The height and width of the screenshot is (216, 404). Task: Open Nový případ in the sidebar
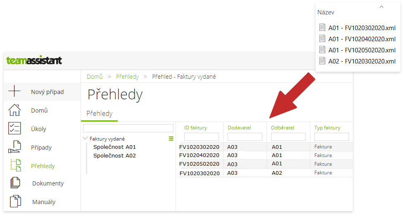pos(48,92)
